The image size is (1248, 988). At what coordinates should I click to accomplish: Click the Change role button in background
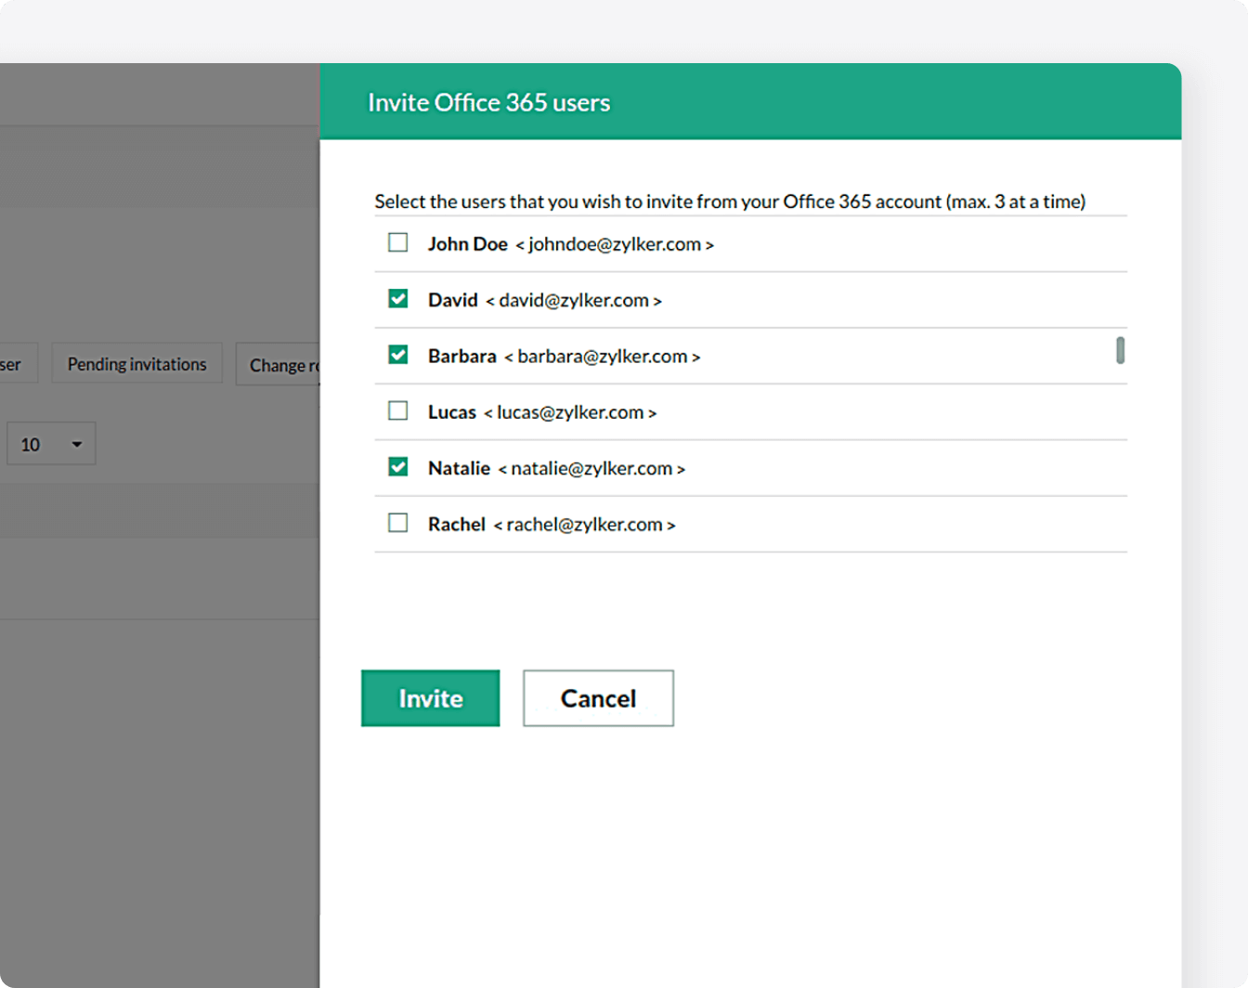[x=279, y=365]
